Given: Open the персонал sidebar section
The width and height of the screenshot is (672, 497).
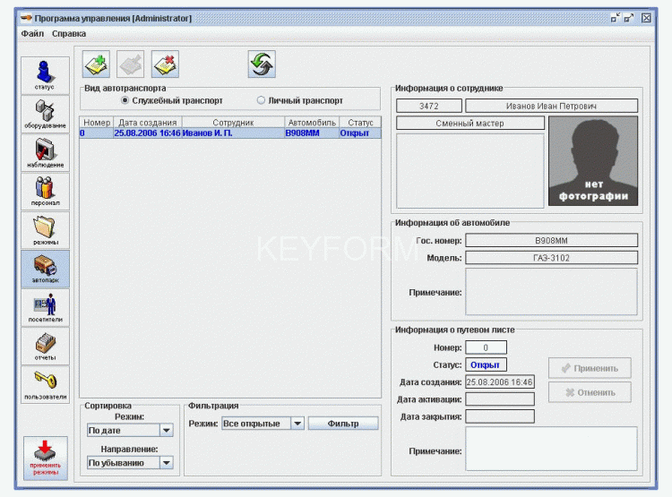Looking at the screenshot, I should (x=45, y=192).
